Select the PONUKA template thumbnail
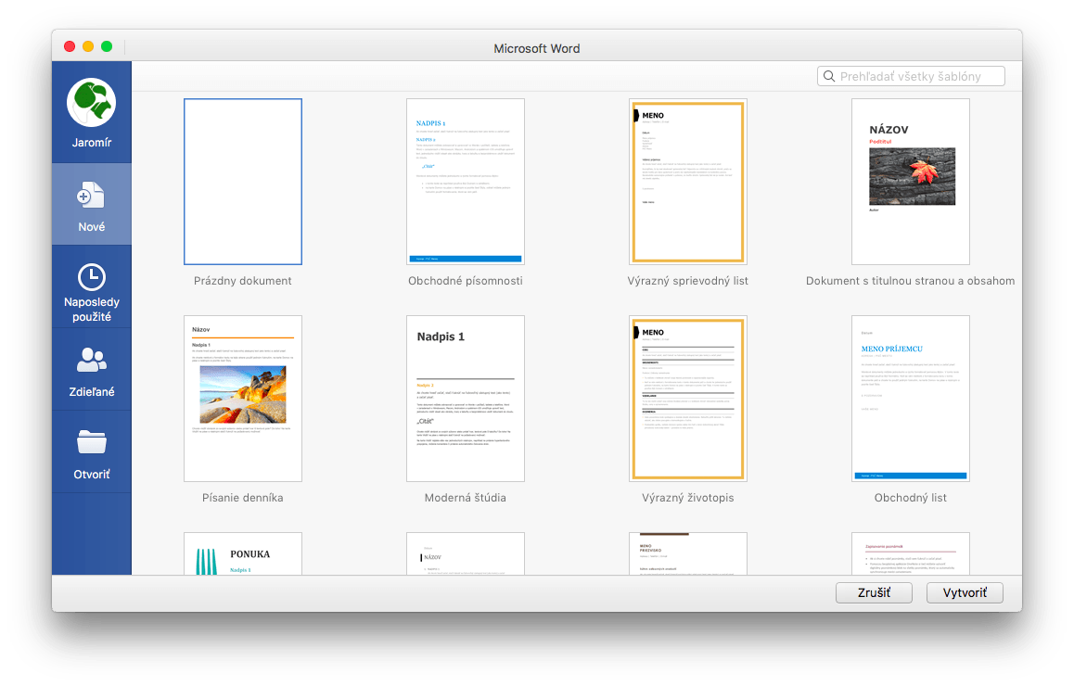Image resolution: width=1074 pixels, height=686 pixels. point(242,553)
